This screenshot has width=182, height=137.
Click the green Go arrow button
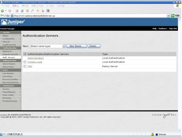[x=173, y=16]
